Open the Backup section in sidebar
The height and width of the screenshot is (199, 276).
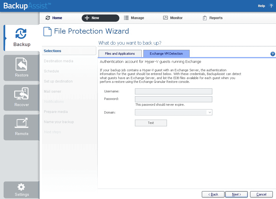pyautogui.click(x=22, y=38)
